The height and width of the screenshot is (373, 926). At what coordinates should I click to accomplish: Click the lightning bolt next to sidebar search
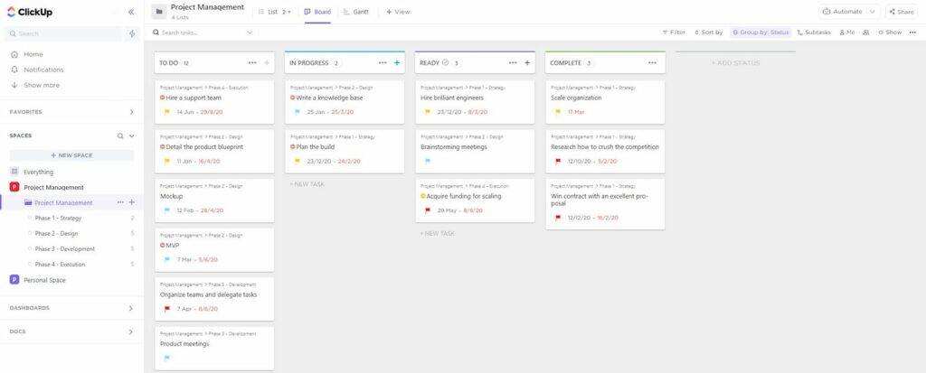tap(132, 33)
